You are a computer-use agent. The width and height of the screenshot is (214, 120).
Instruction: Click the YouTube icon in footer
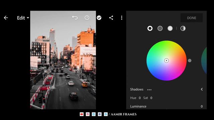click(x=82, y=114)
